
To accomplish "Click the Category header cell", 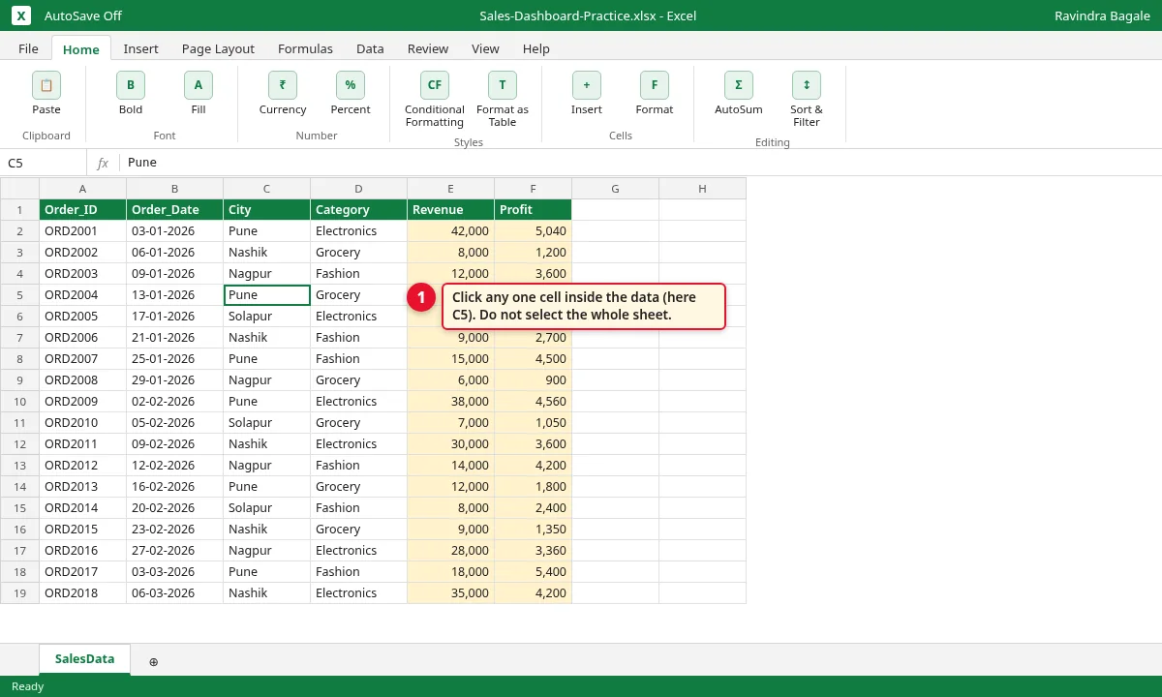I will click(359, 210).
